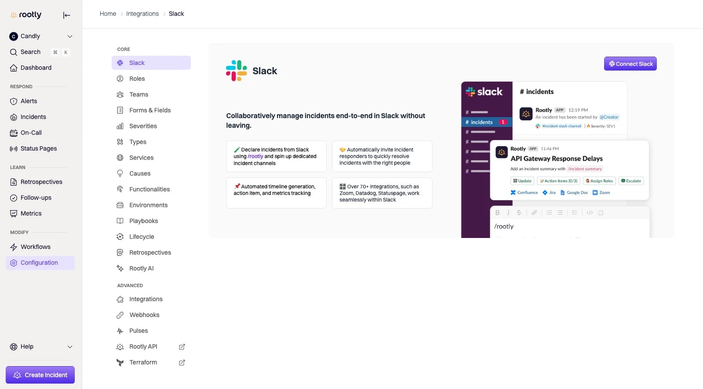
Task: Click the Webhooks link icon
Action: (x=120, y=315)
